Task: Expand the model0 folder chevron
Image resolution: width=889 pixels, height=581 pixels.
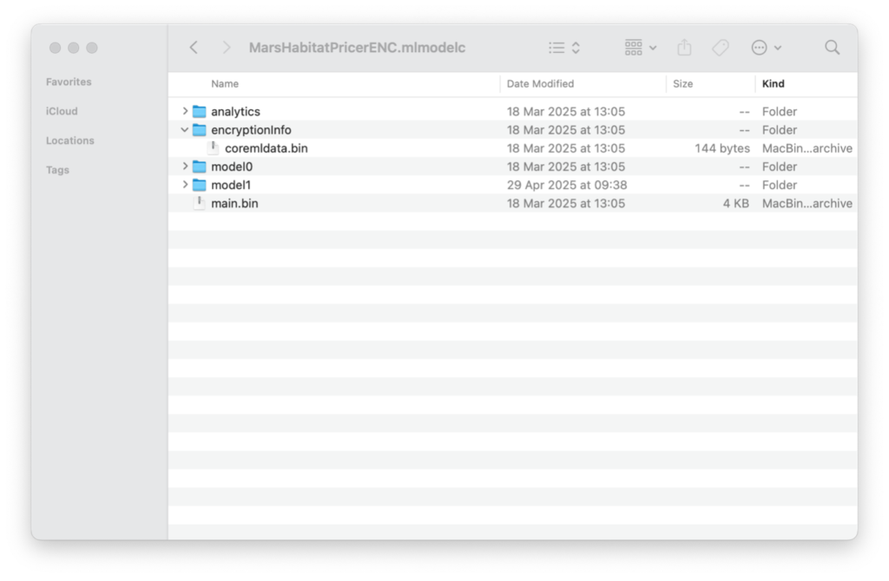Action: 185,166
